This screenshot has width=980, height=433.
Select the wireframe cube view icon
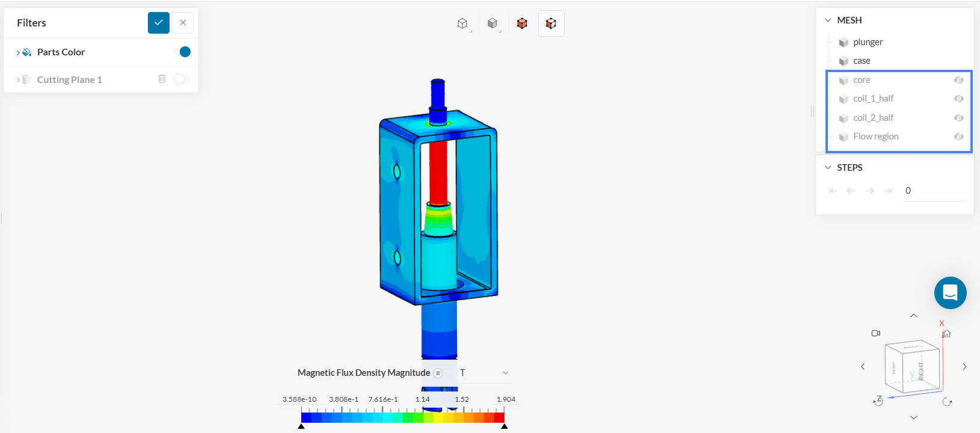coord(462,23)
